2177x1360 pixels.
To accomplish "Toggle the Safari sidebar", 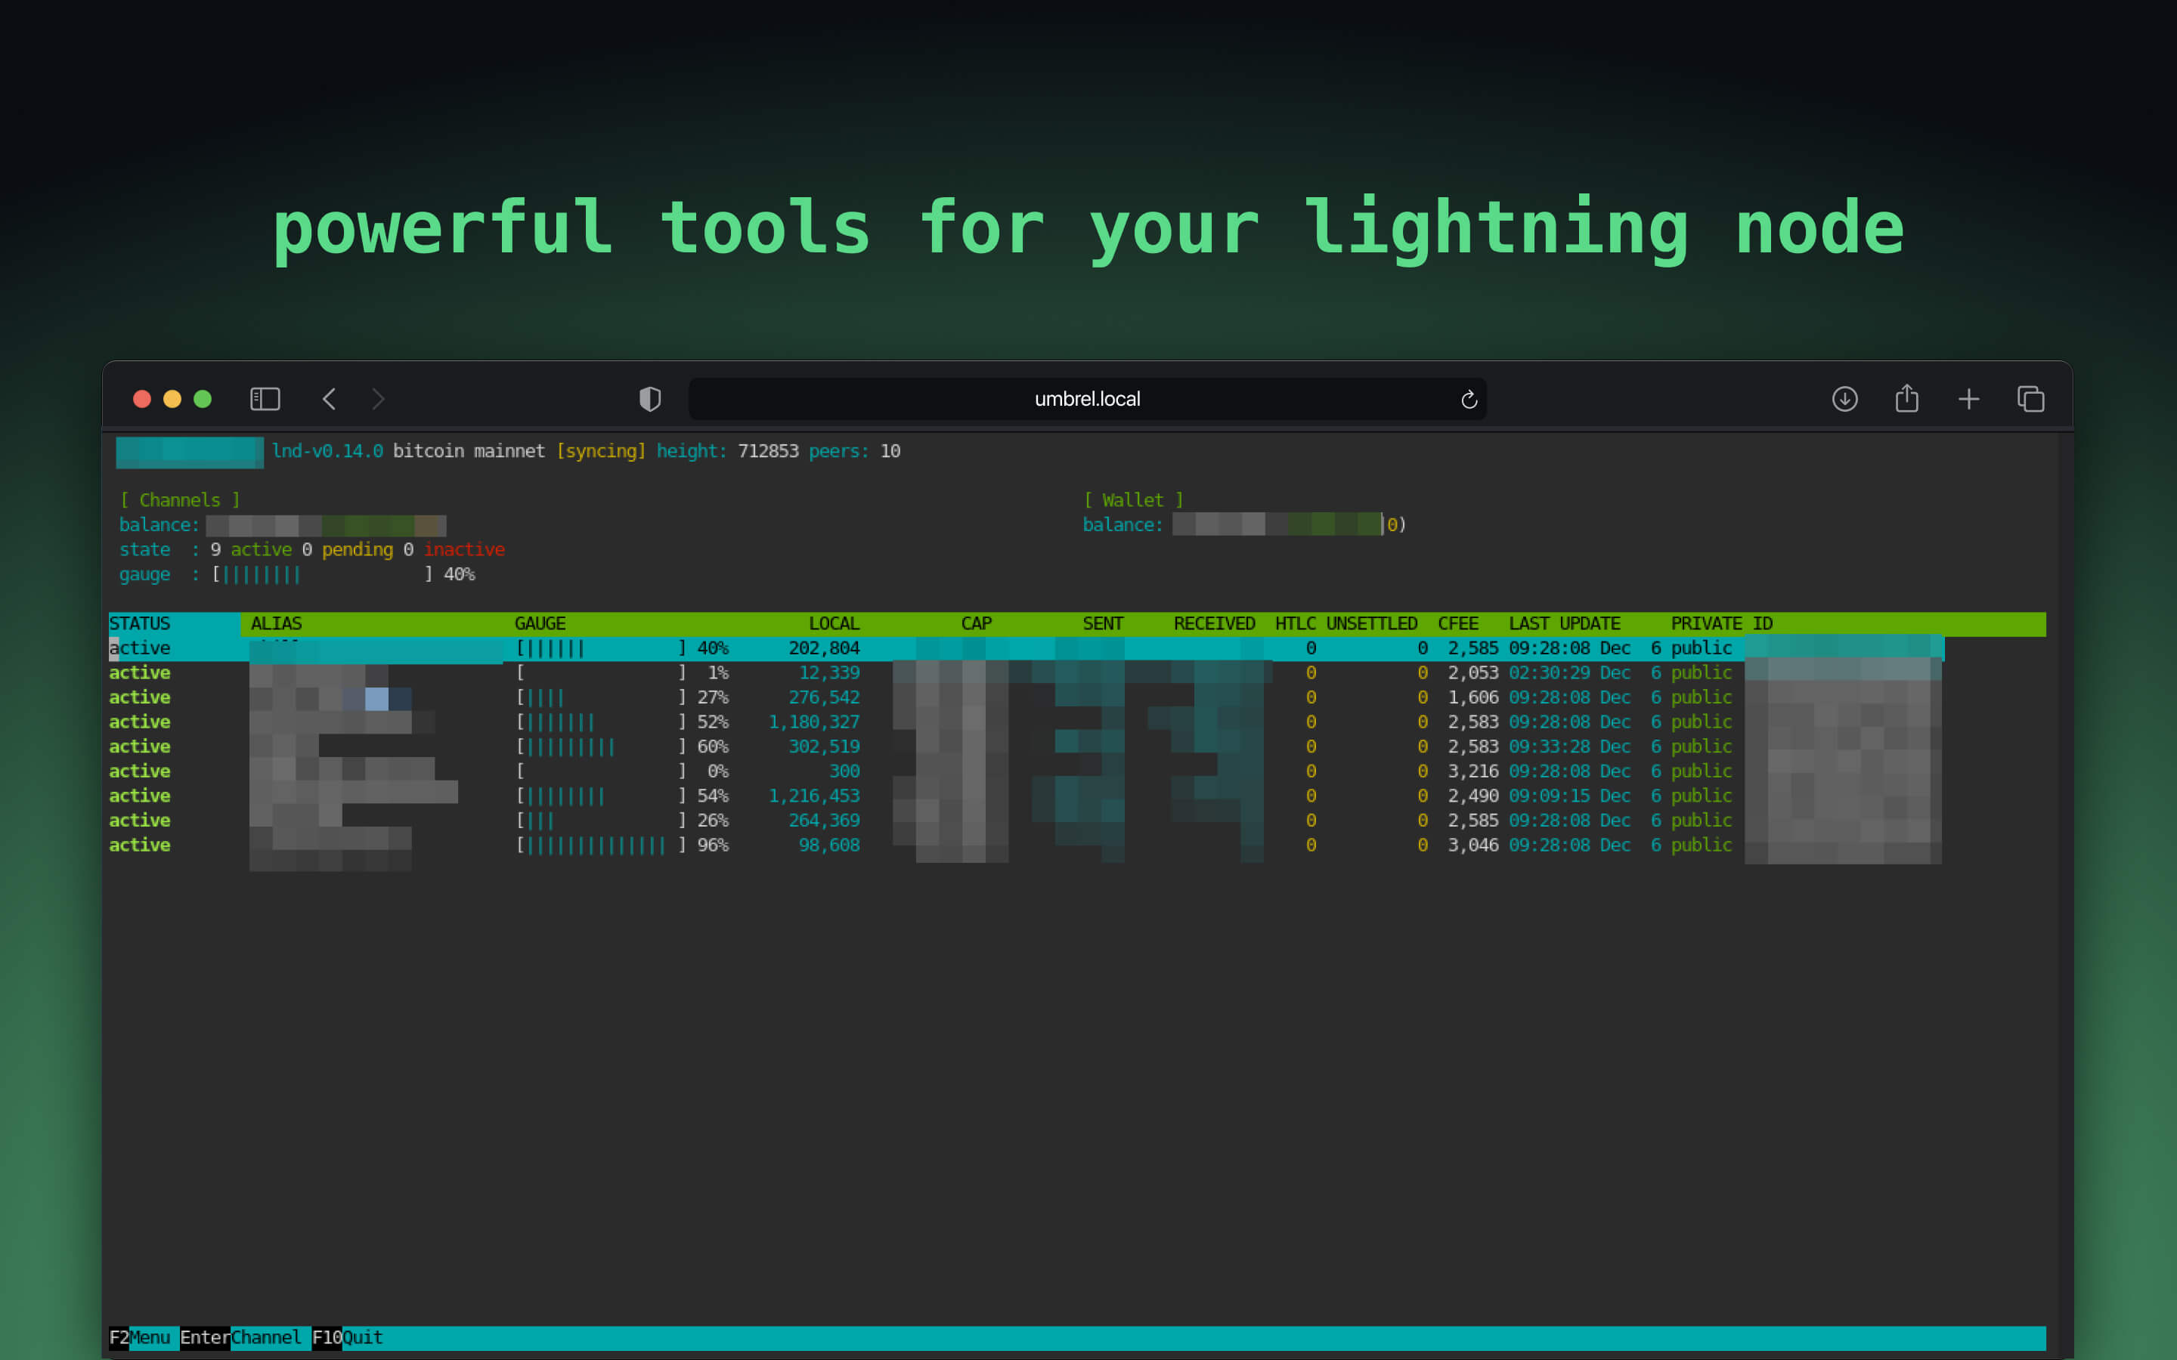I will [x=265, y=398].
